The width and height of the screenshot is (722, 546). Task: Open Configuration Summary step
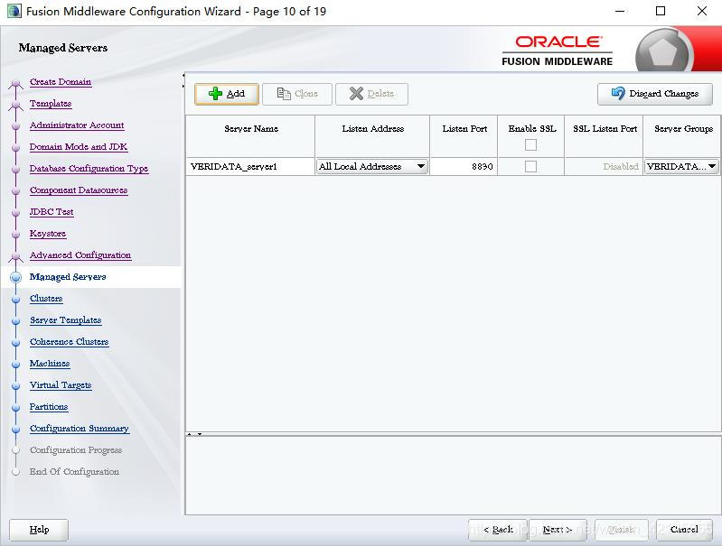[x=80, y=429]
